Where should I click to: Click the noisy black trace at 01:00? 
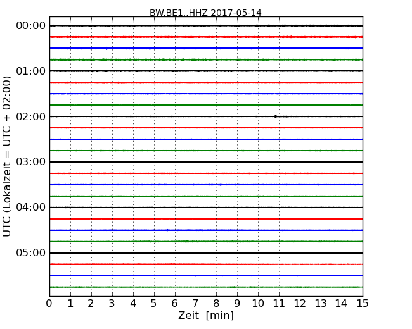(x=206, y=71)
